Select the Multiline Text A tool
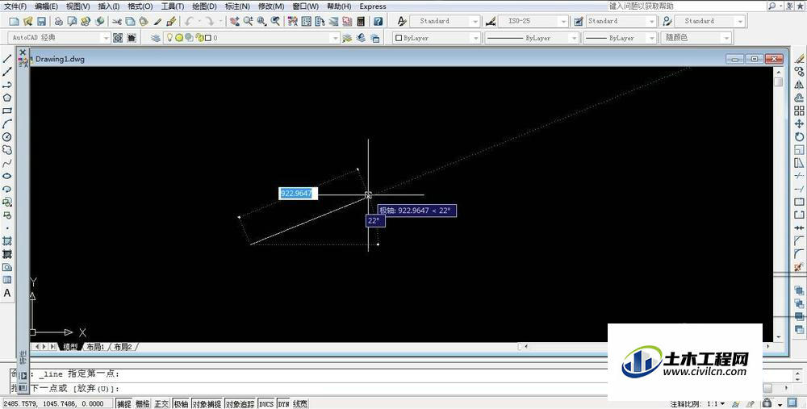The width and height of the screenshot is (807, 409). pos(7,293)
